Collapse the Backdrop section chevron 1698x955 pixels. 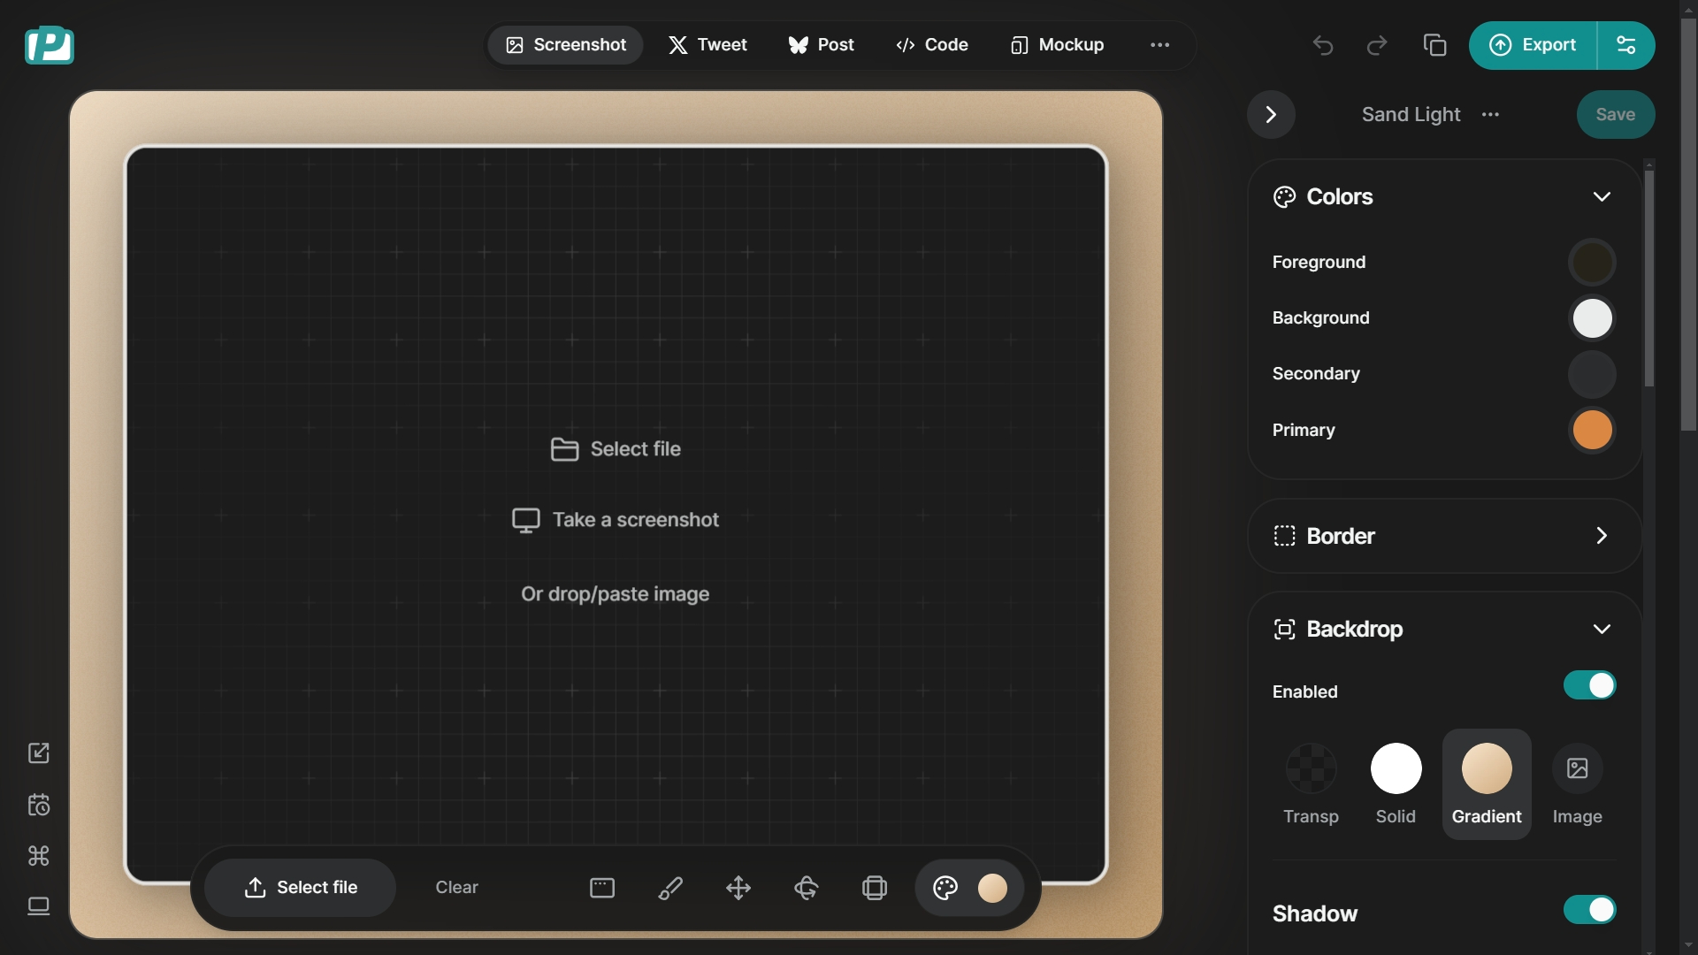[x=1602, y=629]
